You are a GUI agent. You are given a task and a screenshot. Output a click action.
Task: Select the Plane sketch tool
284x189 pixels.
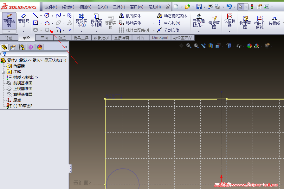pos(69,15)
